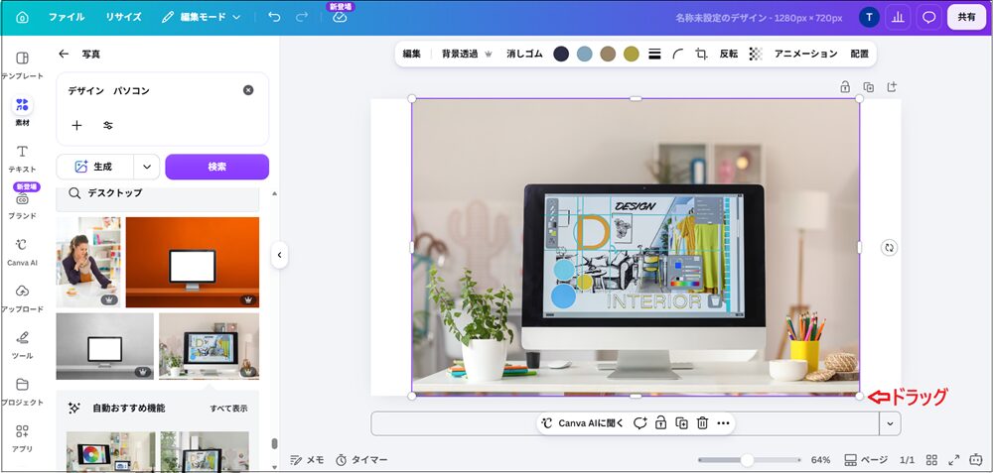Open the border style lines icon
Viewport: 993px width, 473px height.
click(654, 55)
